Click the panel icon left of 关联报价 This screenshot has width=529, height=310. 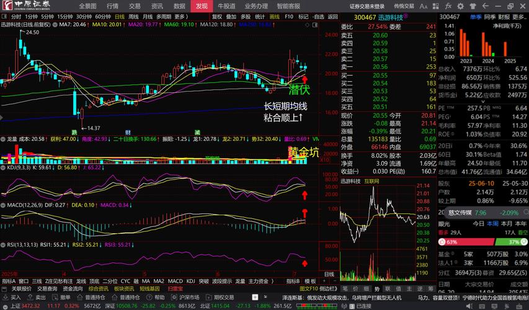click(x=4, y=289)
